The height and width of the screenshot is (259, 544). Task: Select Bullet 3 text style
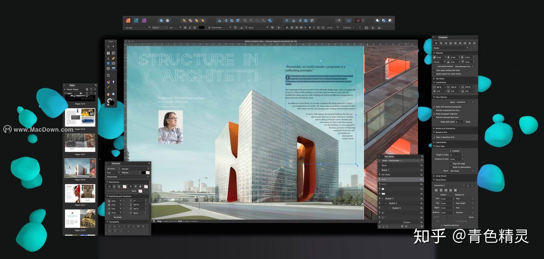tap(401, 208)
